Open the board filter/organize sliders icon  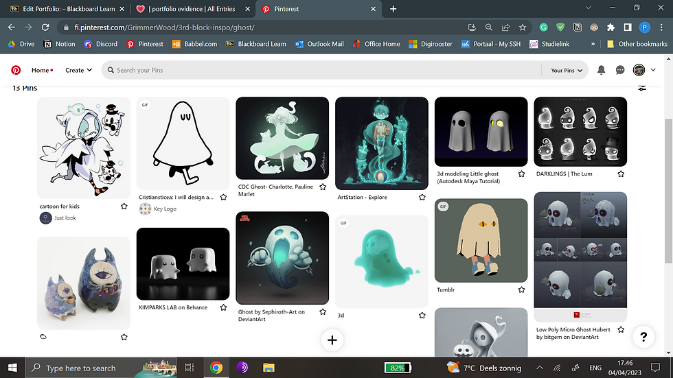(642, 88)
